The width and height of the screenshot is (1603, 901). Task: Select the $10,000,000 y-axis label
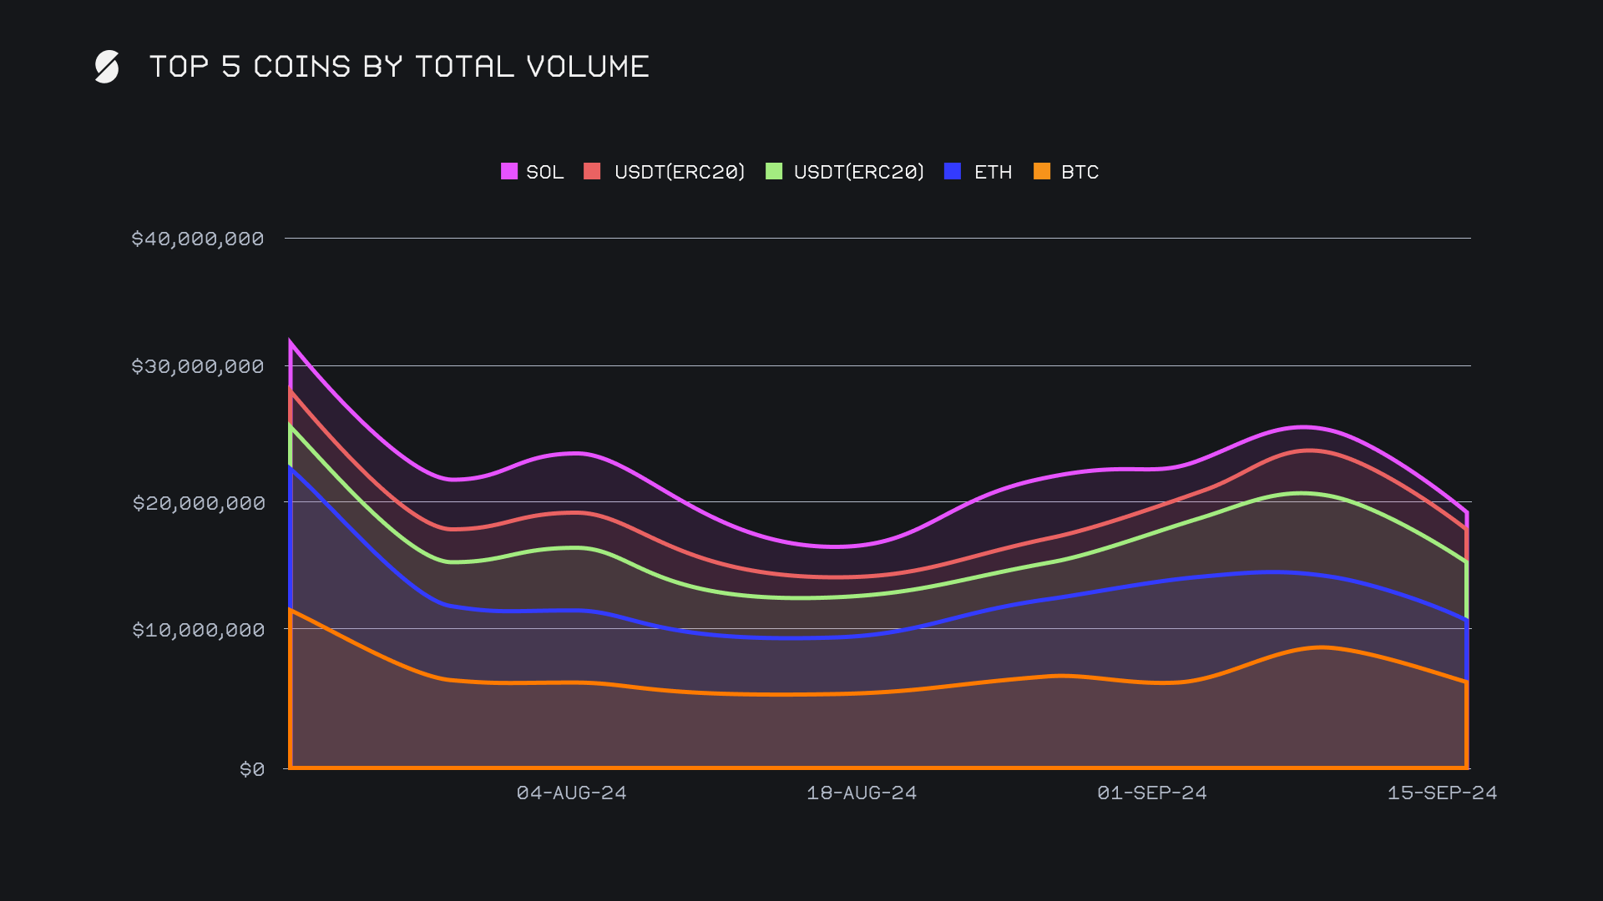click(x=198, y=630)
